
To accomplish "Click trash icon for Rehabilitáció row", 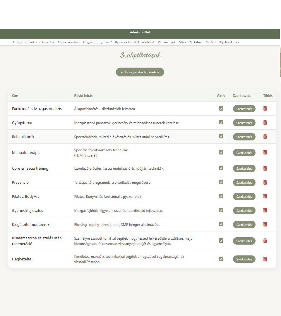I will pos(265,137).
